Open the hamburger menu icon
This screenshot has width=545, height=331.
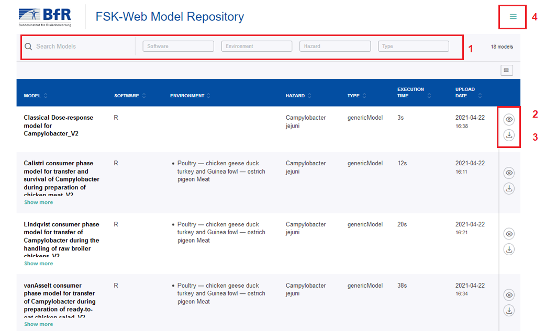pyautogui.click(x=513, y=17)
